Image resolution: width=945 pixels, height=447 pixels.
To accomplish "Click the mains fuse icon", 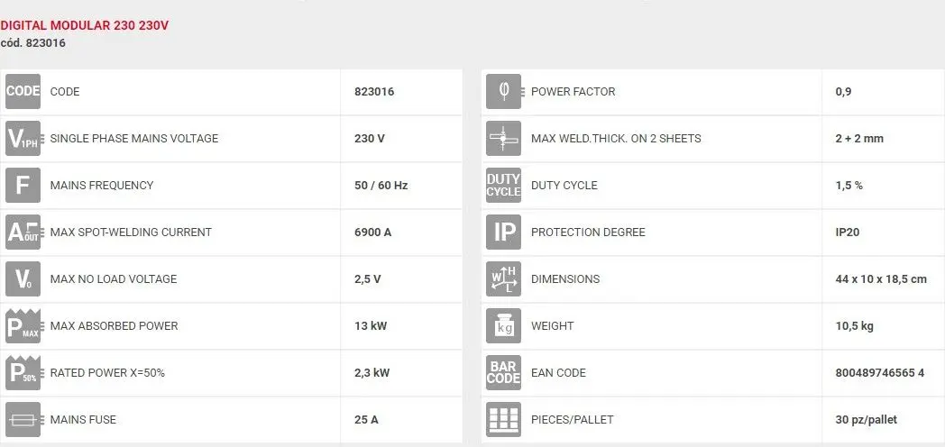I will click(23, 420).
